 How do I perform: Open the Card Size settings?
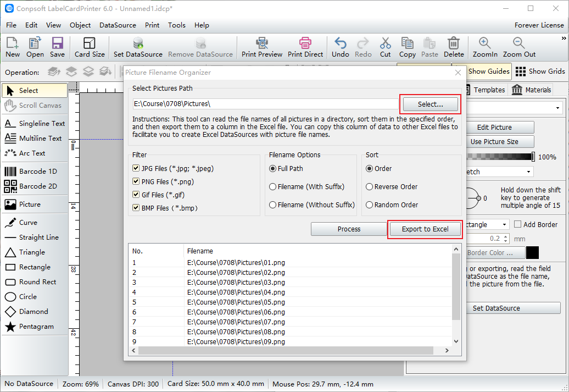(90, 47)
